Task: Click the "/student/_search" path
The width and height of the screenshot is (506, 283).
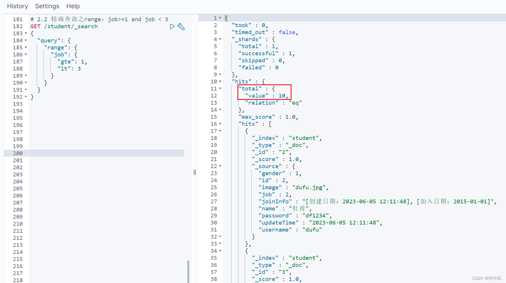Action: point(71,26)
